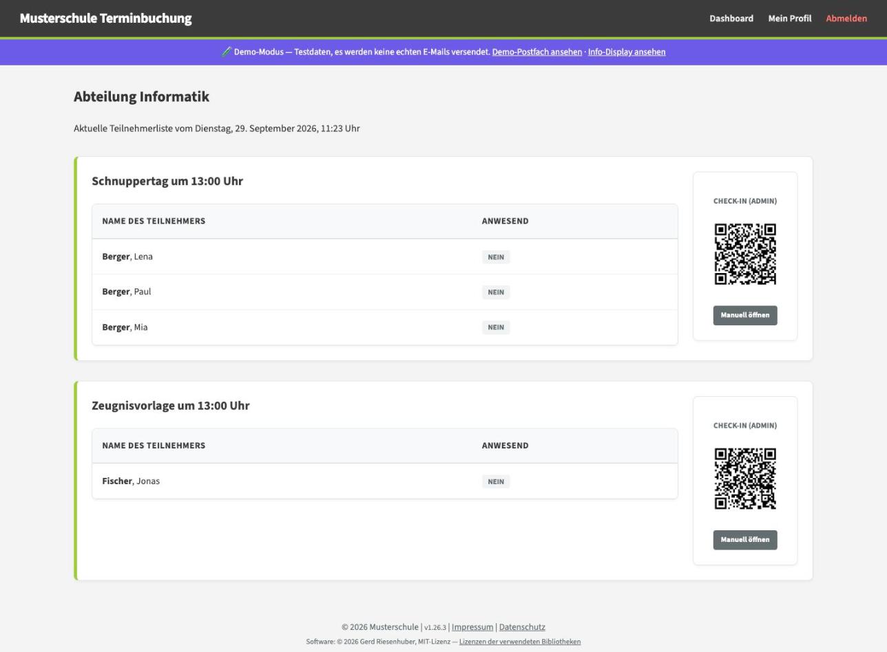Select the NEIN badge for Berger, Mia
This screenshot has width=887, height=652.
(x=496, y=327)
